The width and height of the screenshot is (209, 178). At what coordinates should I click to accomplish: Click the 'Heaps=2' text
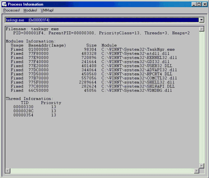pyautogui.click(x=181, y=33)
